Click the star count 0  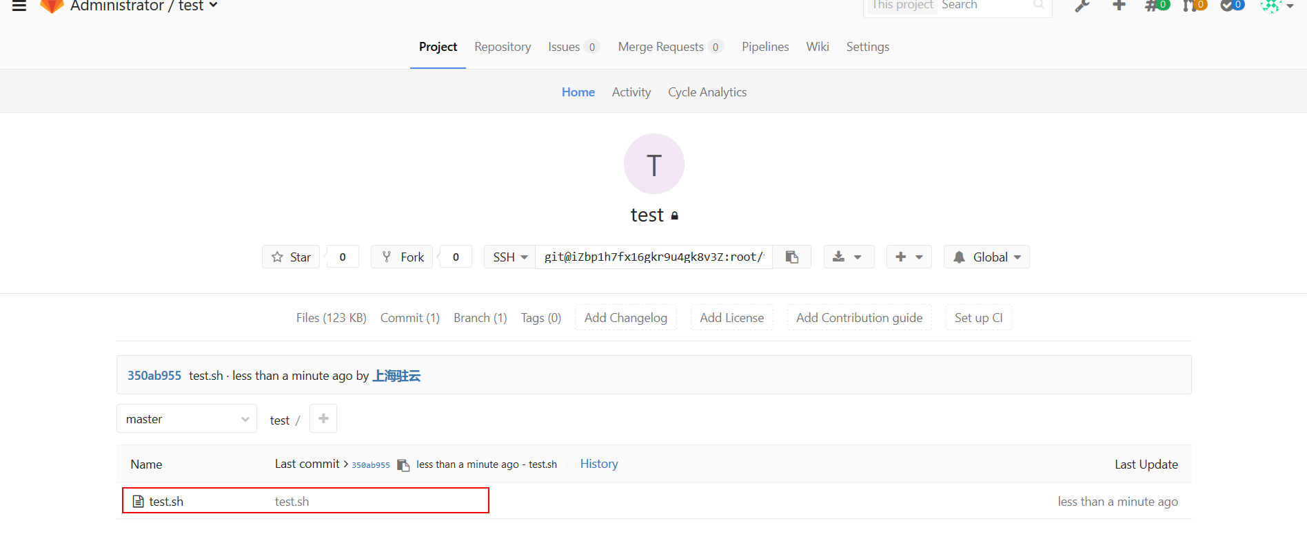[x=343, y=257]
